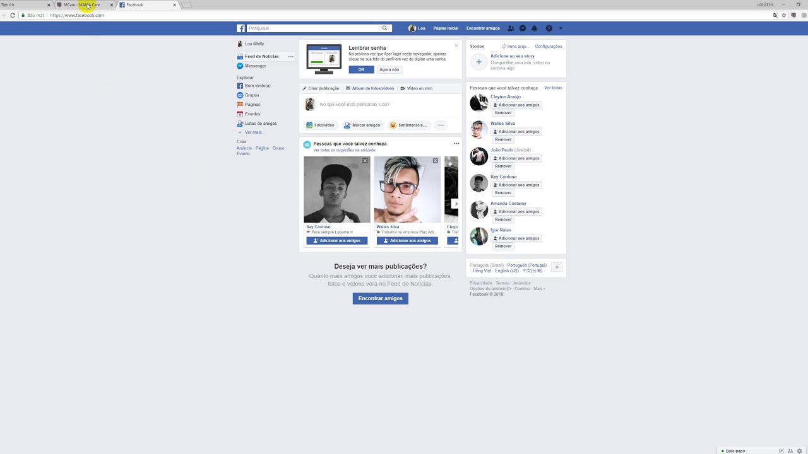
Task: Reload the page in the browser
Action: 13,15
